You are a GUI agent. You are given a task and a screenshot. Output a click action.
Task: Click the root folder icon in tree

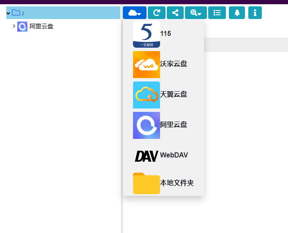[16, 13]
